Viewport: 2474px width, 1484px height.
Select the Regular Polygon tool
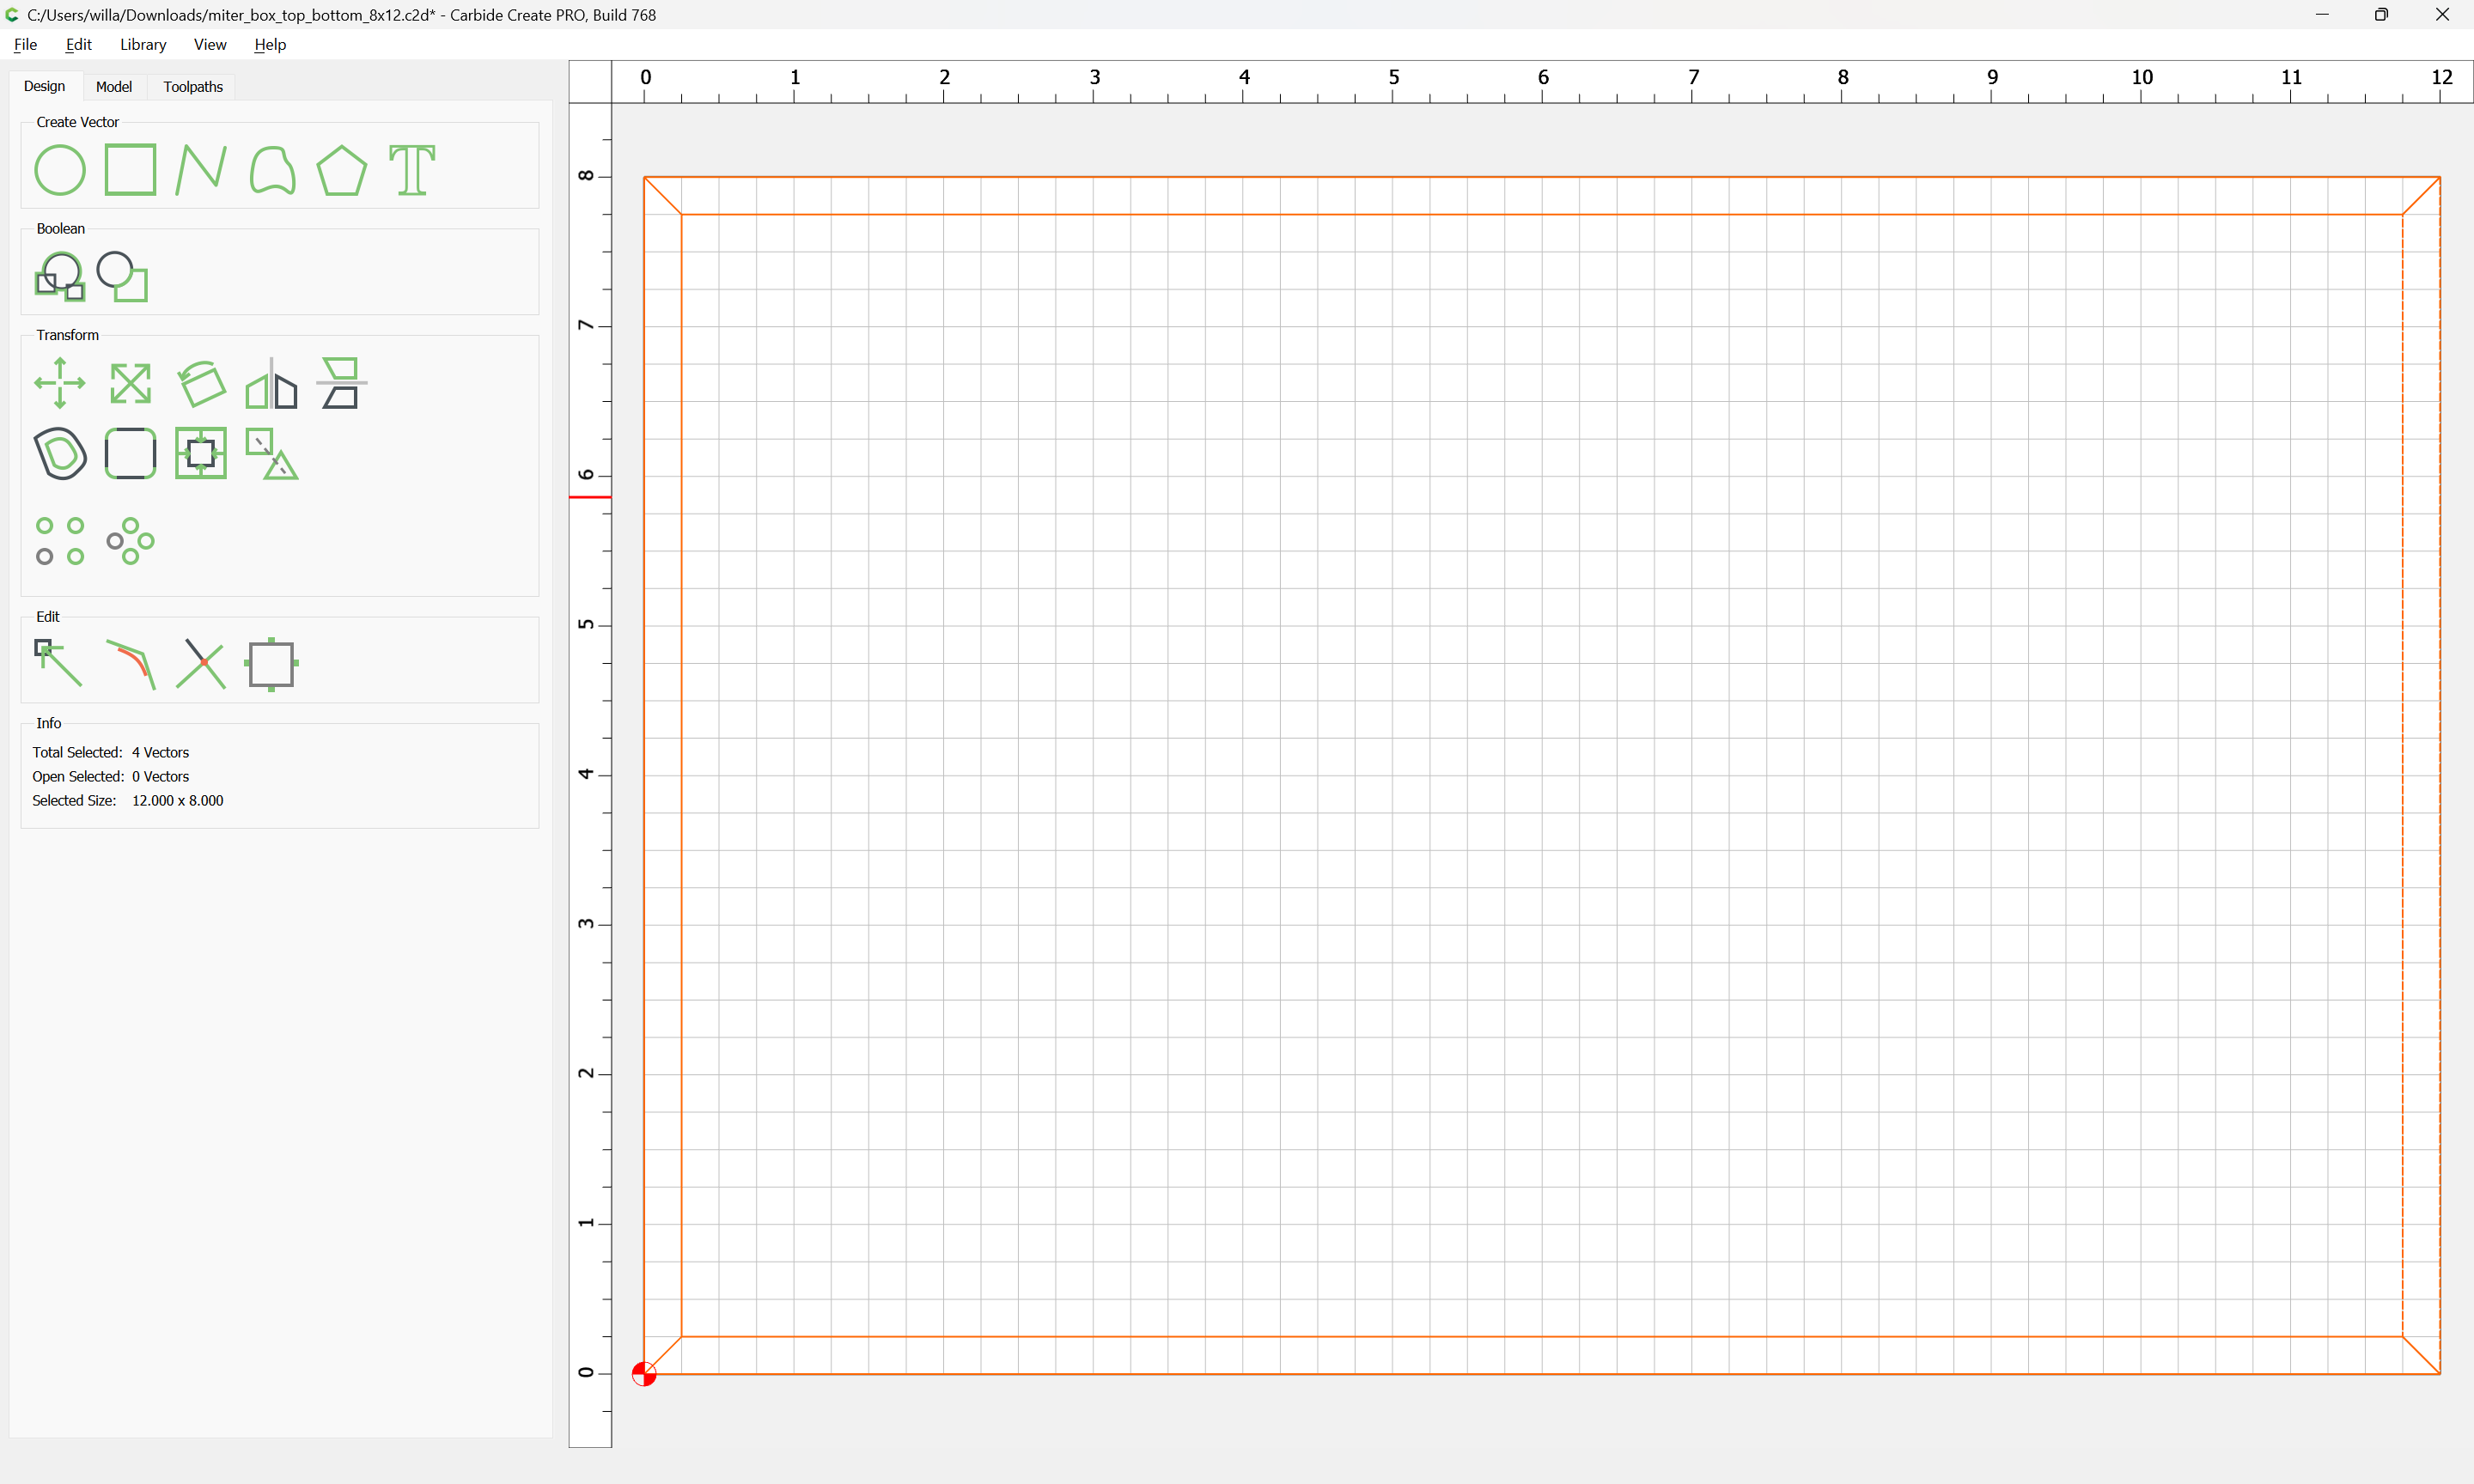(x=342, y=170)
